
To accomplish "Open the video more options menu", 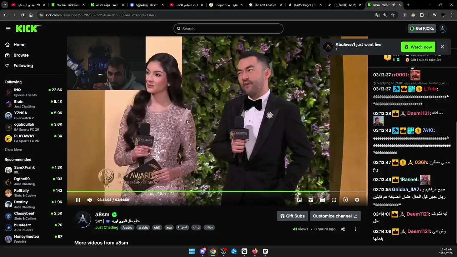I will tap(355, 229).
